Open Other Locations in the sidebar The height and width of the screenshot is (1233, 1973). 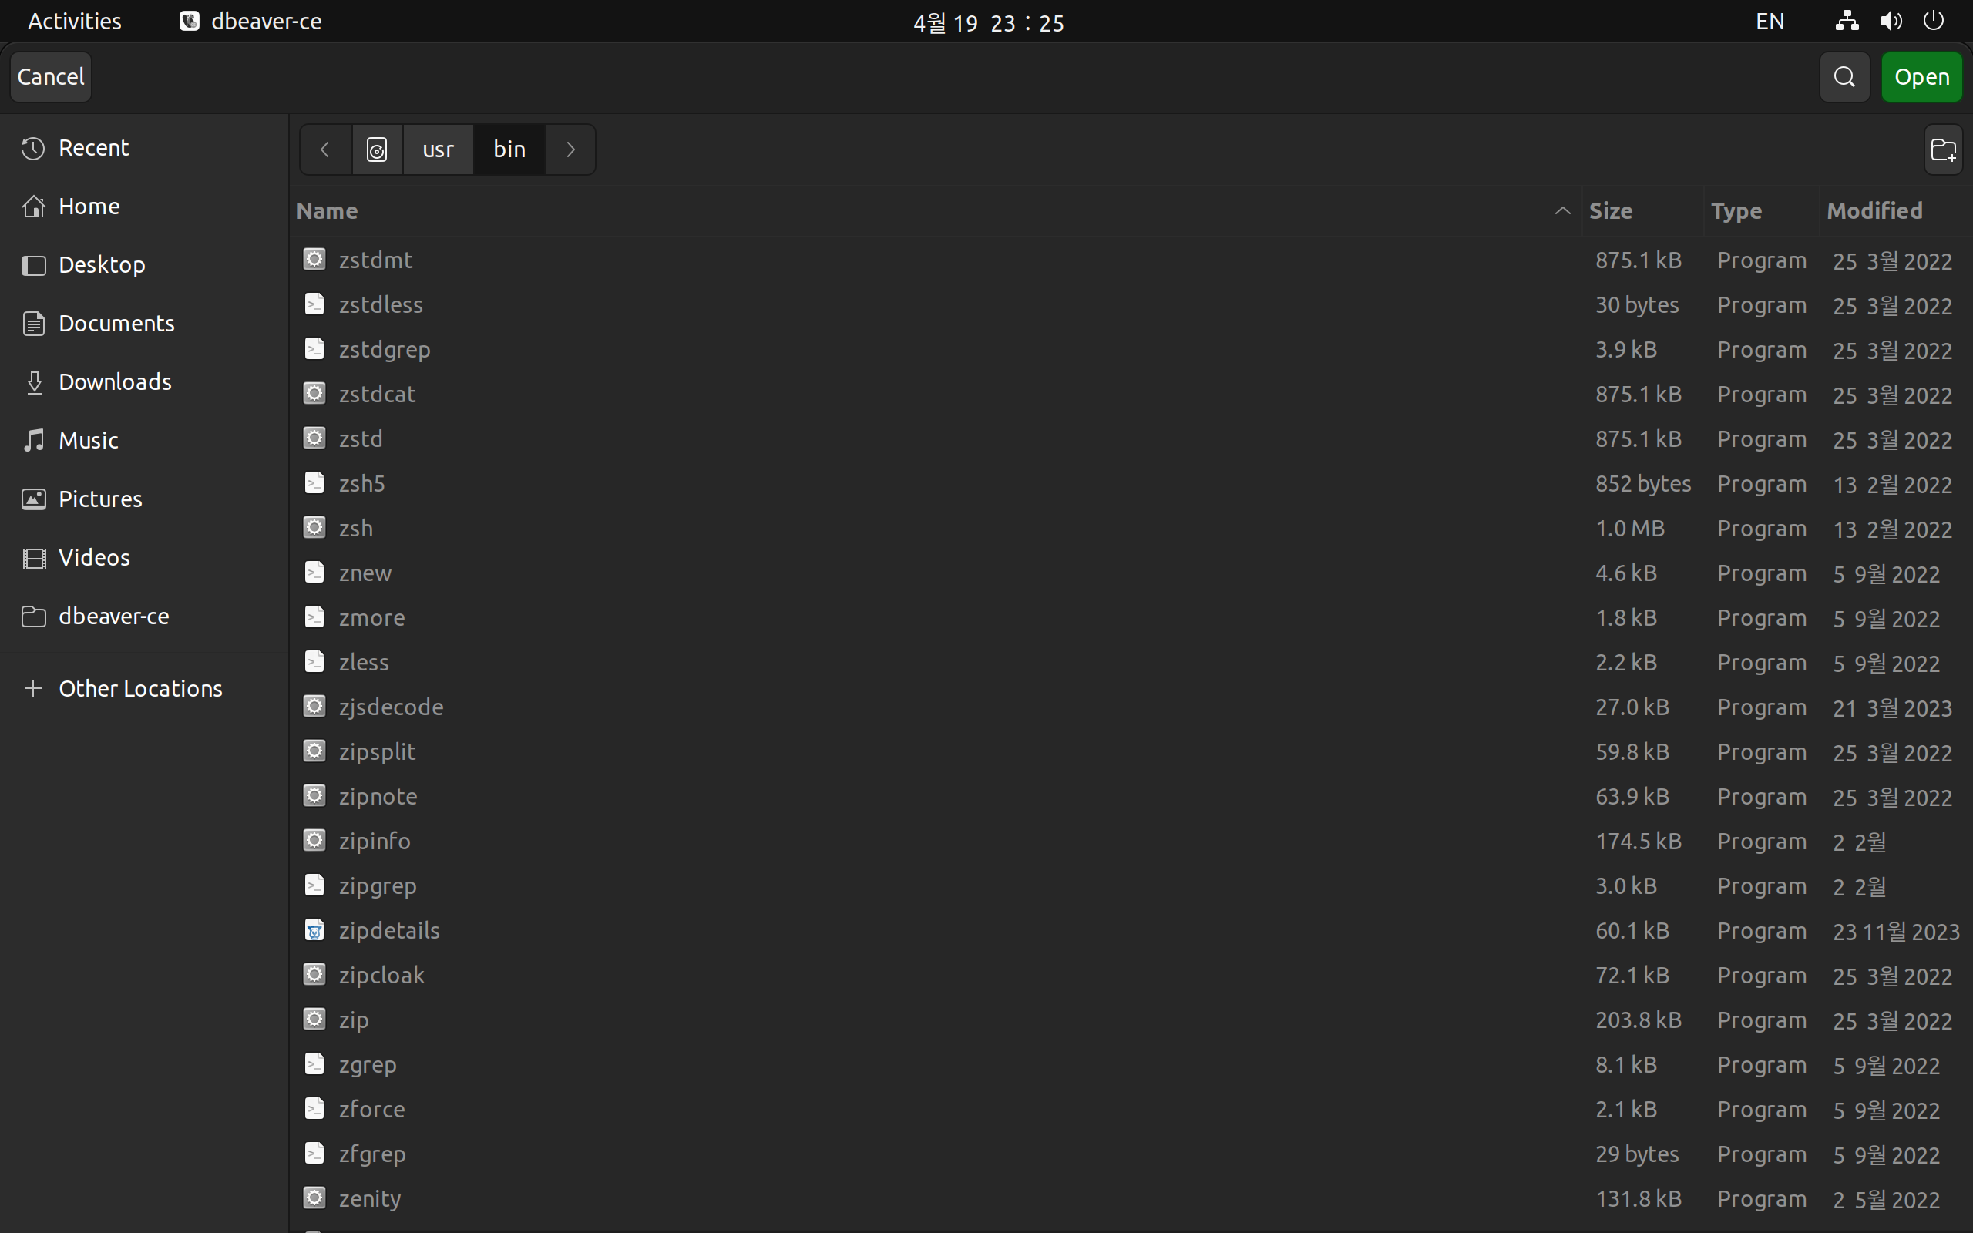pos(139,688)
